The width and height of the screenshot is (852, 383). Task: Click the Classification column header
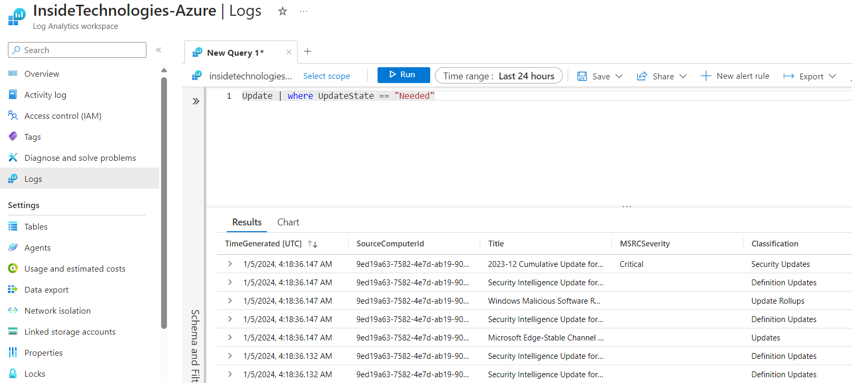tap(775, 244)
